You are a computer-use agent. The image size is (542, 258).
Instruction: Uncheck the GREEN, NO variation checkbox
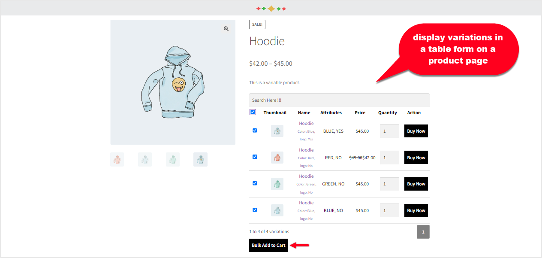click(x=255, y=183)
